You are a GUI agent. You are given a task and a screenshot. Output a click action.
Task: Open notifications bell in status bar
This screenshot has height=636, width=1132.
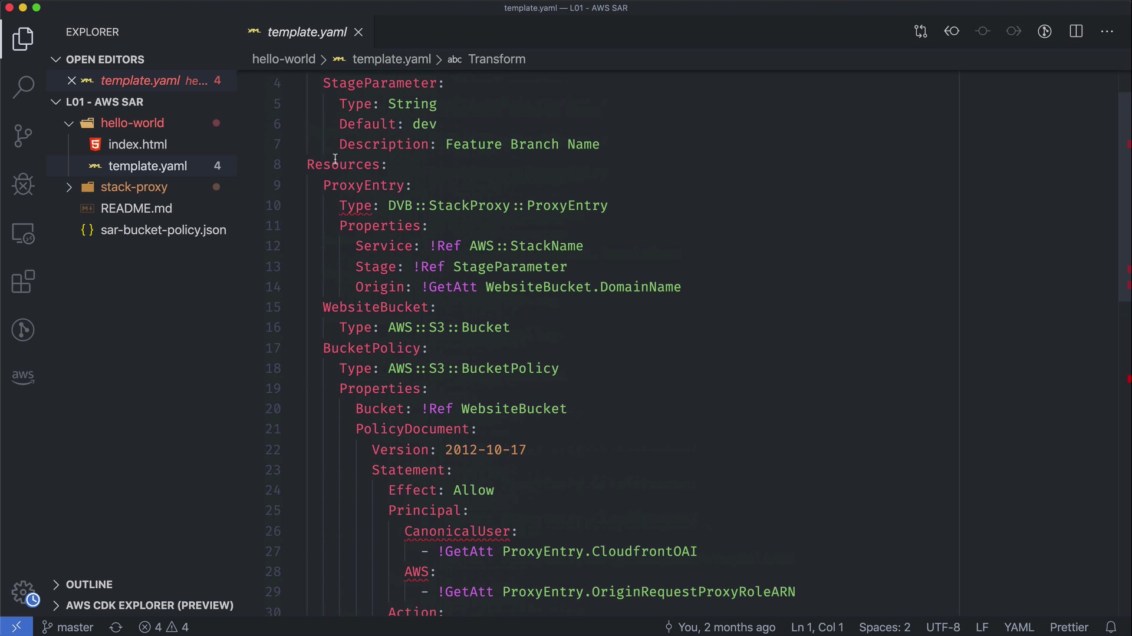(x=1111, y=627)
